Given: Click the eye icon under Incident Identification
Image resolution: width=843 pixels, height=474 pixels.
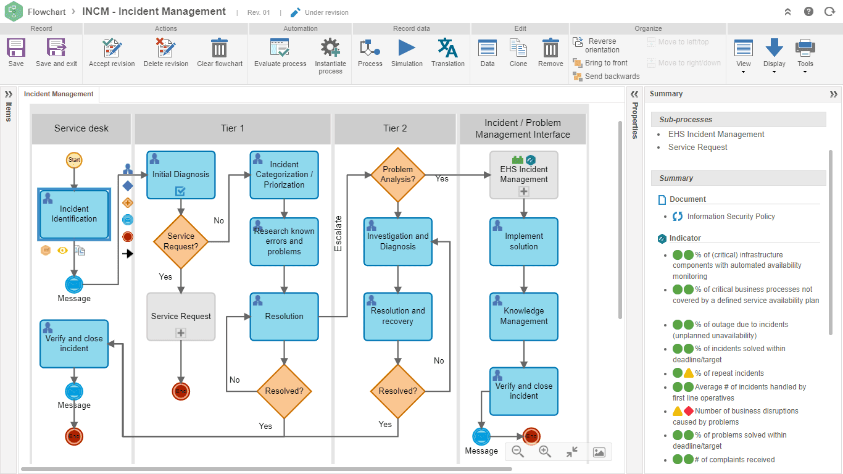Looking at the screenshot, I should (x=62, y=250).
